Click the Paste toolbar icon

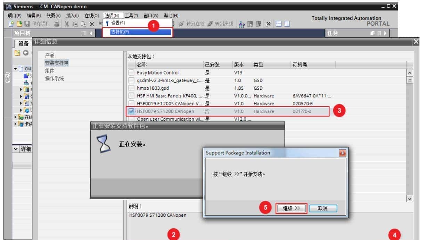pyautogui.click(x=84, y=24)
